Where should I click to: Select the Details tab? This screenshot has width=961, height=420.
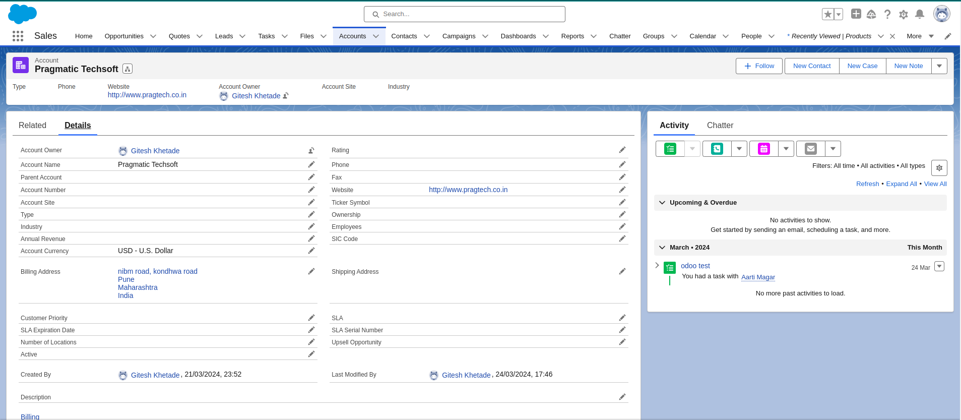(x=78, y=125)
